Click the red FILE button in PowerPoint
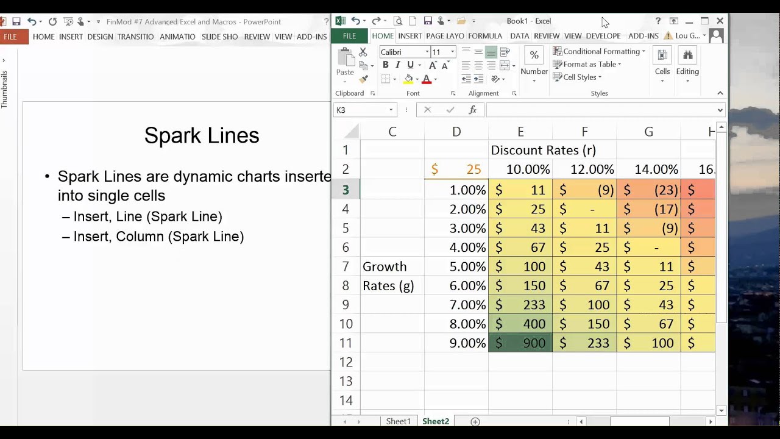The image size is (780, 439). [12, 37]
